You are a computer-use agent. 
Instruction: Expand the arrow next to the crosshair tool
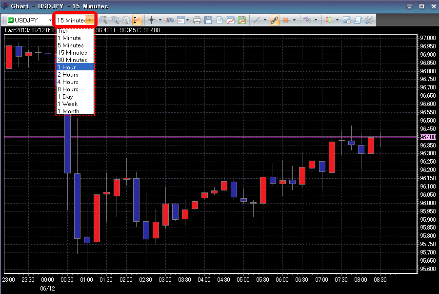tap(160, 20)
